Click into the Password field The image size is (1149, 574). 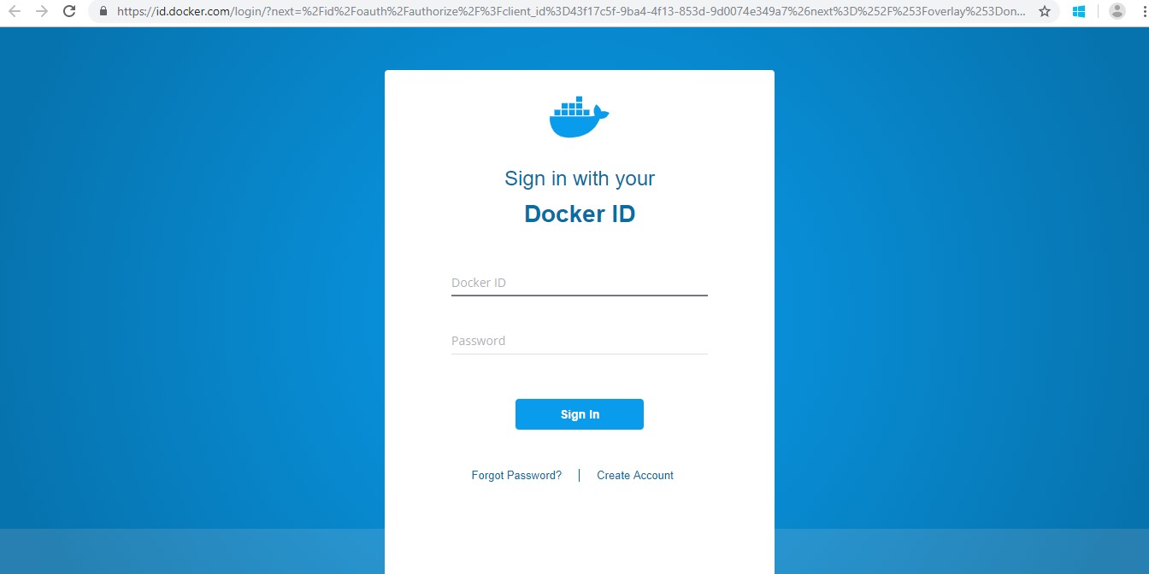(579, 341)
